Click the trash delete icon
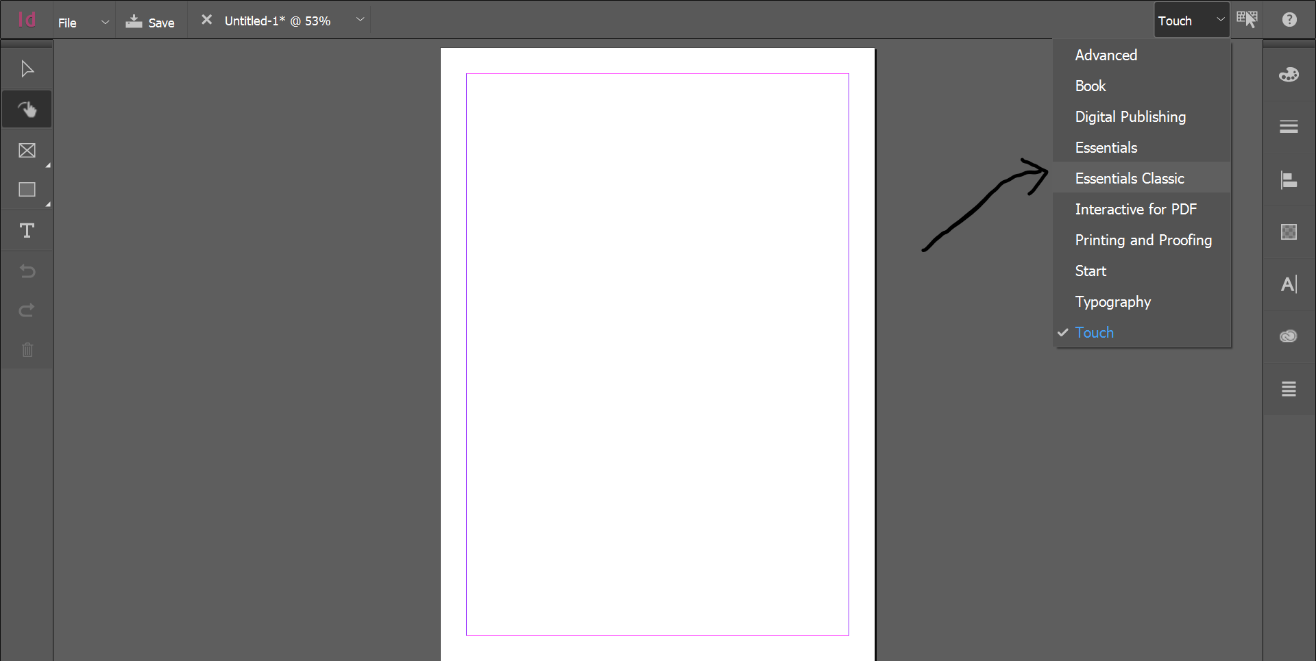1316x661 pixels. (x=27, y=350)
